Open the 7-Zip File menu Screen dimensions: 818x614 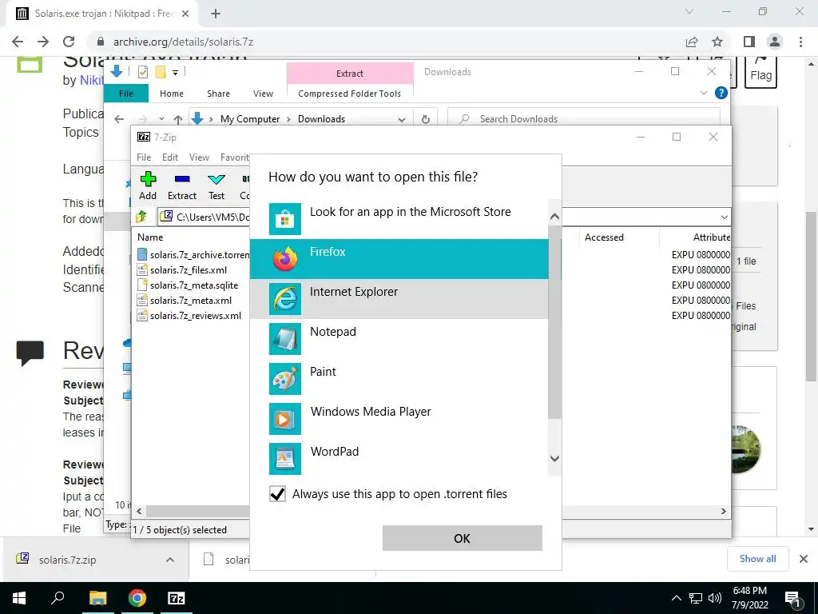[144, 157]
